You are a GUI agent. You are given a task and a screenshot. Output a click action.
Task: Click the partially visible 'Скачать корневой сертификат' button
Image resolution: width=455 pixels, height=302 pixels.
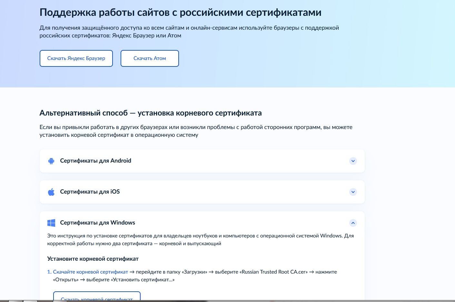[x=97, y=297]
